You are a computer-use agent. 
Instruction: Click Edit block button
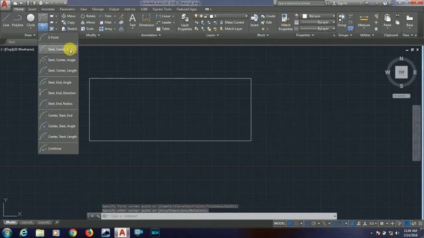[x=266, y=22]
